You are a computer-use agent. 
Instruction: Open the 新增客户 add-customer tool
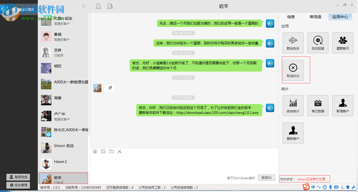(x=342, y=105)
